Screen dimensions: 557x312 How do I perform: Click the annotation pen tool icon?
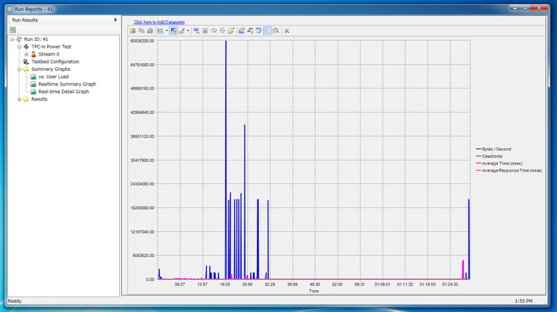[x=182, y=31]
